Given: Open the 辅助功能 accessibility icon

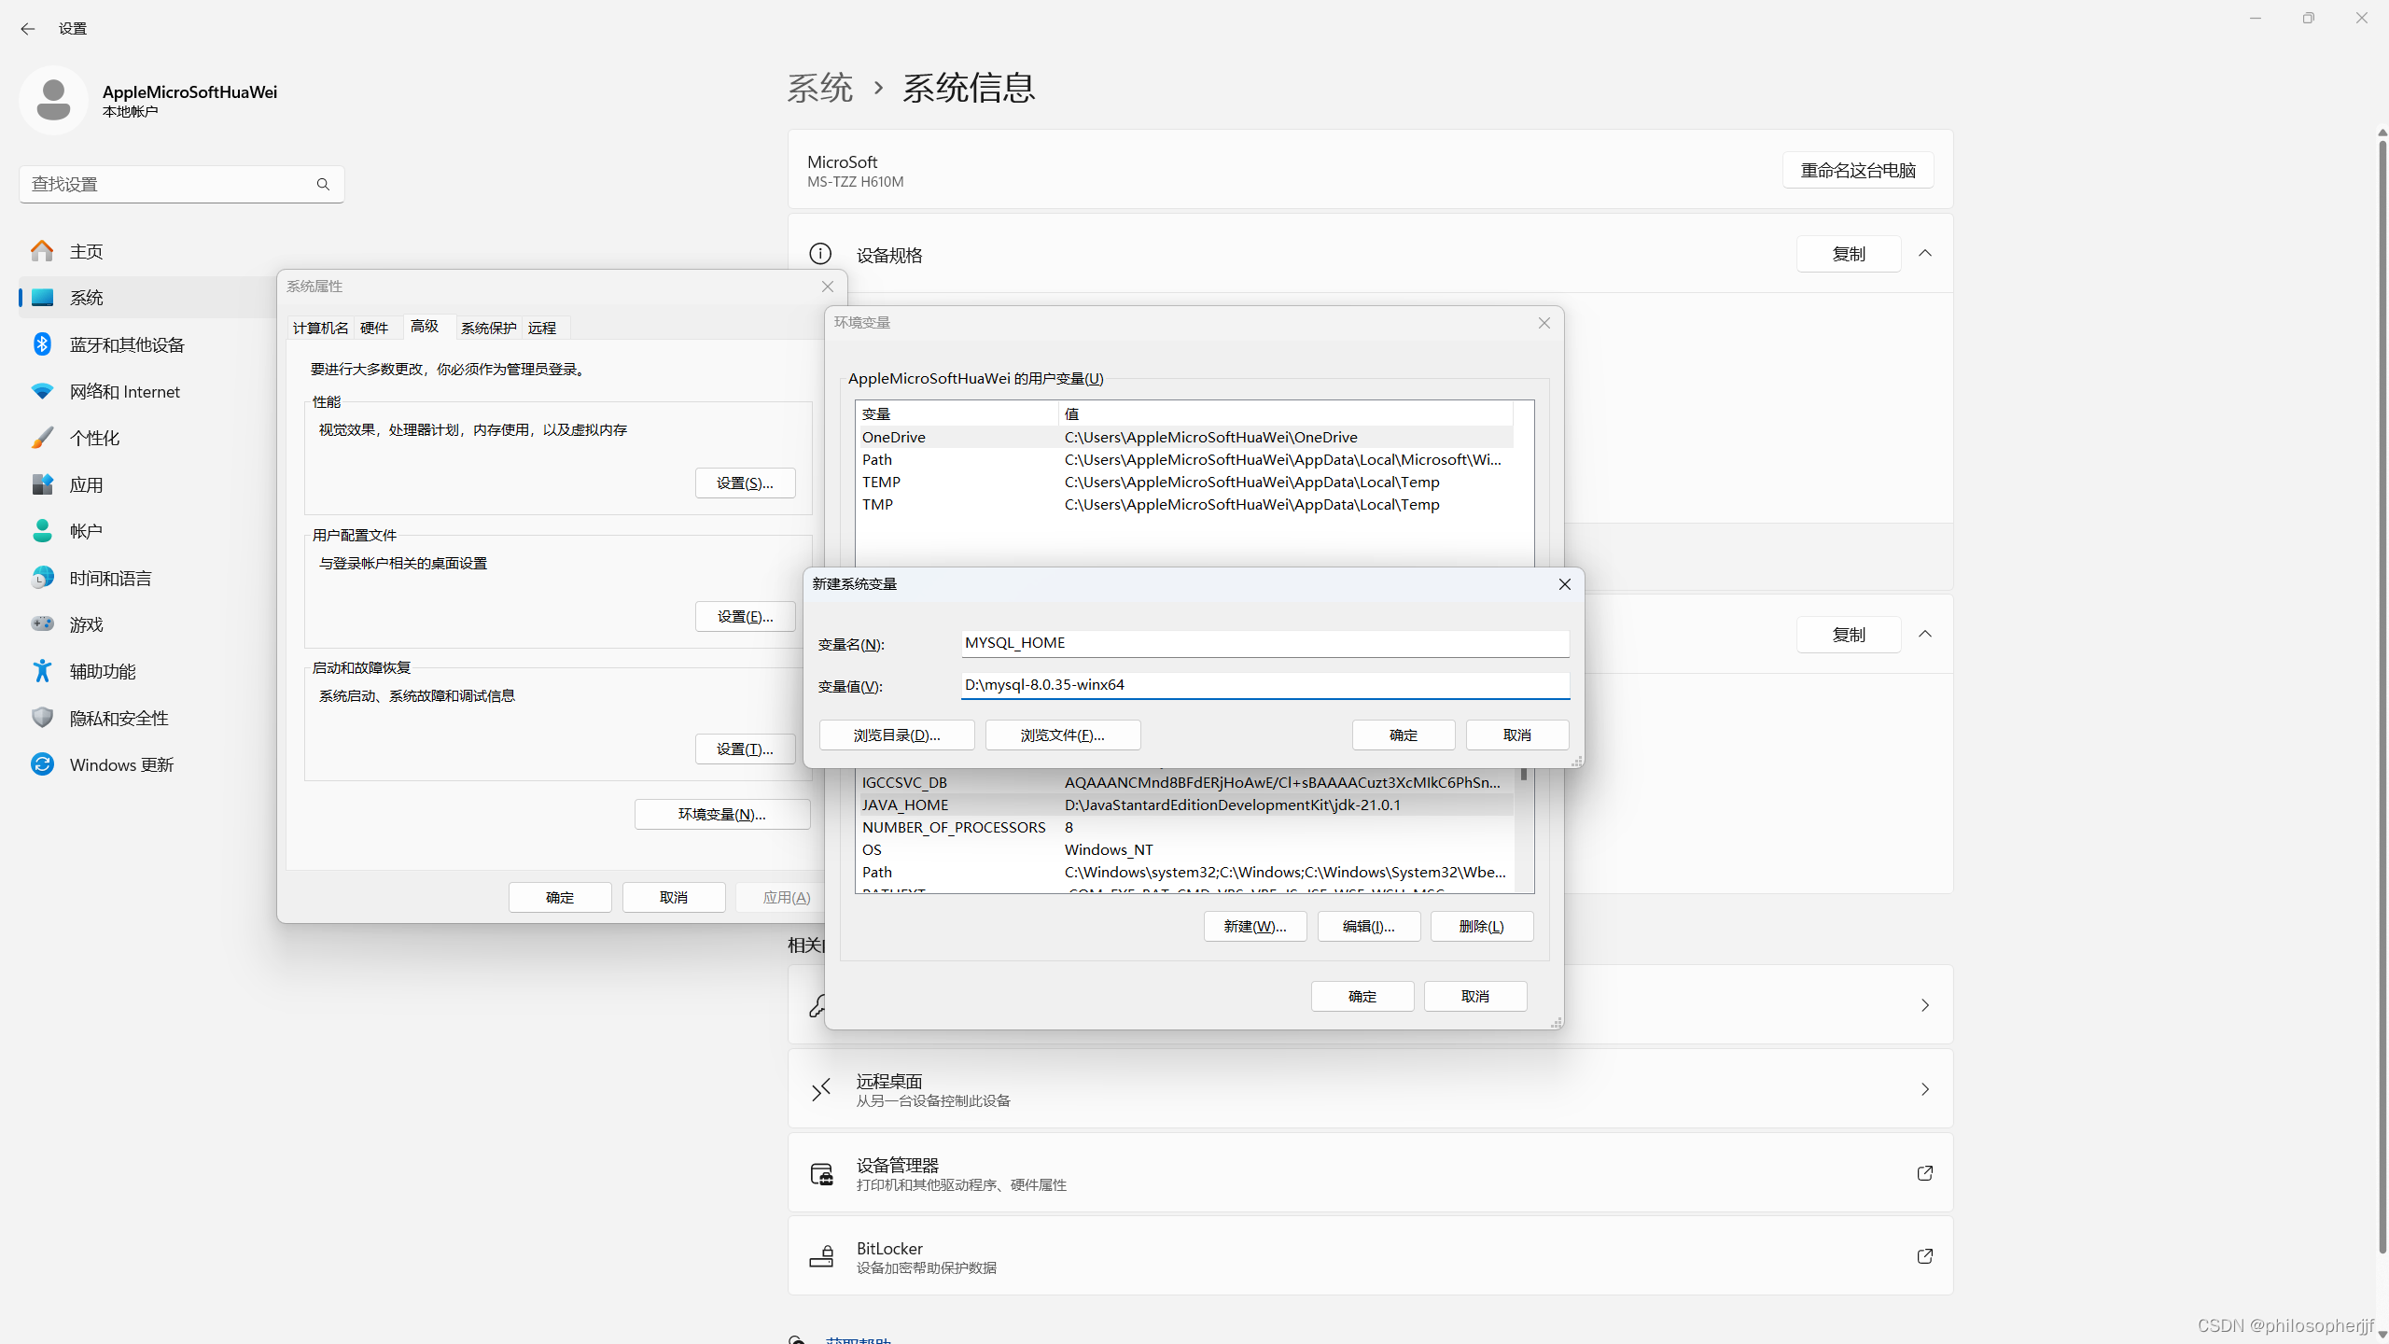Looking at the screenshot, I should pyautogui.click(x=42, y=671).
